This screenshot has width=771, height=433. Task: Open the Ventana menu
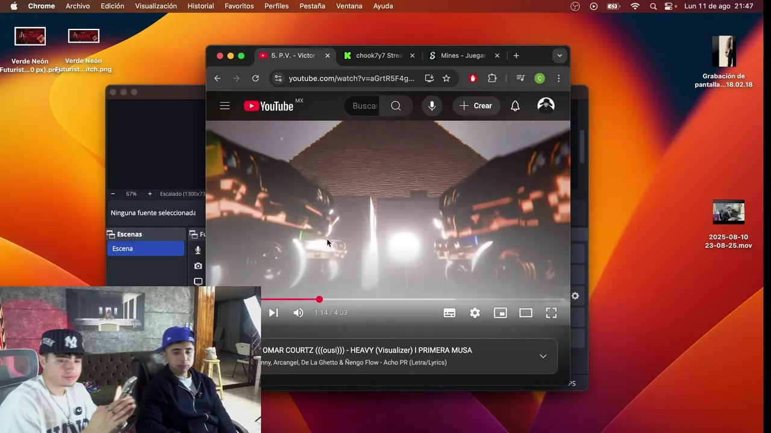click(349, 6)
